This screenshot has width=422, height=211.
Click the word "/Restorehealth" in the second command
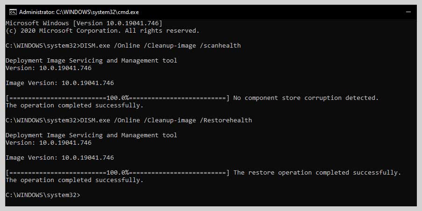click(226, 120)
